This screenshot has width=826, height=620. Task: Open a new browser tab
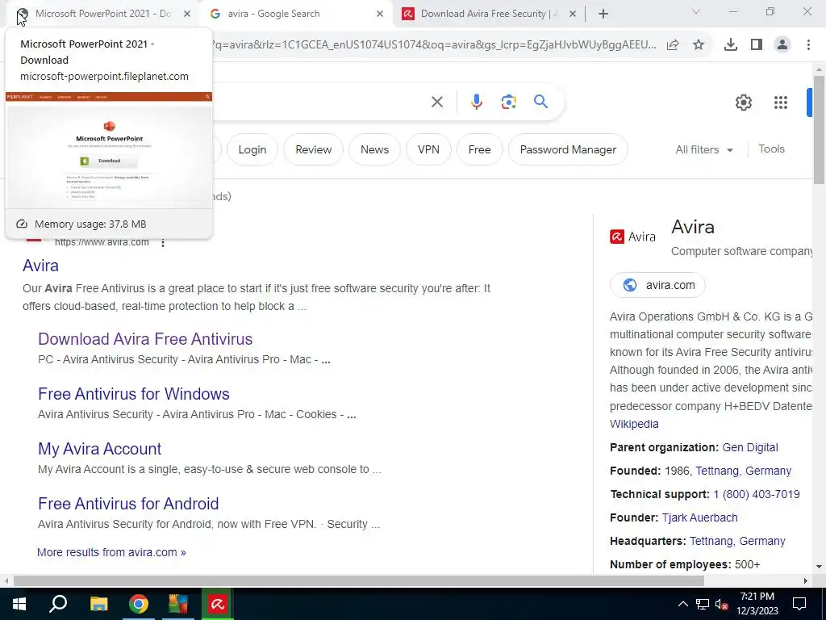(x=603, y=15)
